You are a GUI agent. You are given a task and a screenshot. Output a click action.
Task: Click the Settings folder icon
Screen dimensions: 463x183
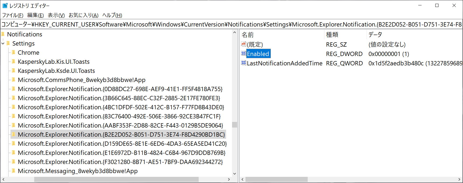click(x=8, y=43)
